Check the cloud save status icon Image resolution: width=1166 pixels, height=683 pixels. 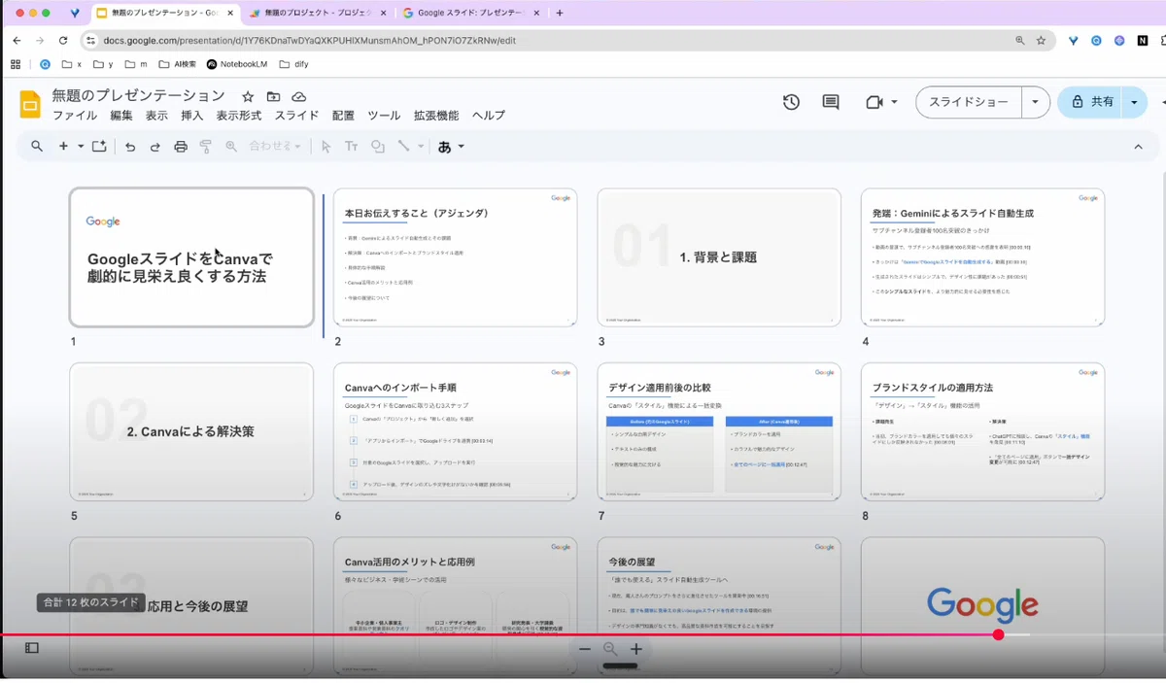[x=299, y=97]
